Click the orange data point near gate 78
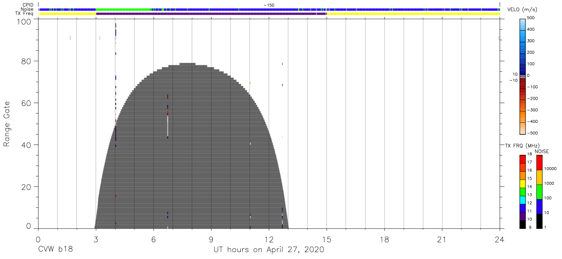This screenshot has width=562, height=259. (282, 64)
